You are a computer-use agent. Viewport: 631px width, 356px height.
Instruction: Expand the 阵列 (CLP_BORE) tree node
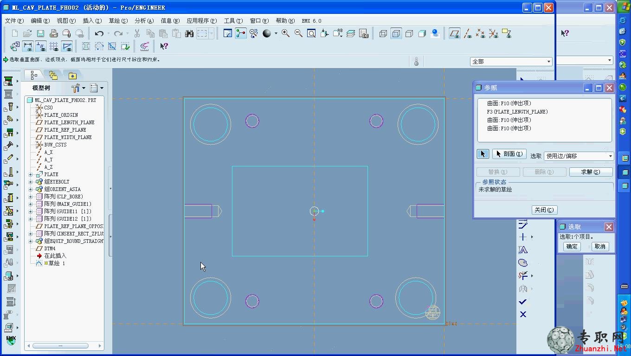click(31, 197)
